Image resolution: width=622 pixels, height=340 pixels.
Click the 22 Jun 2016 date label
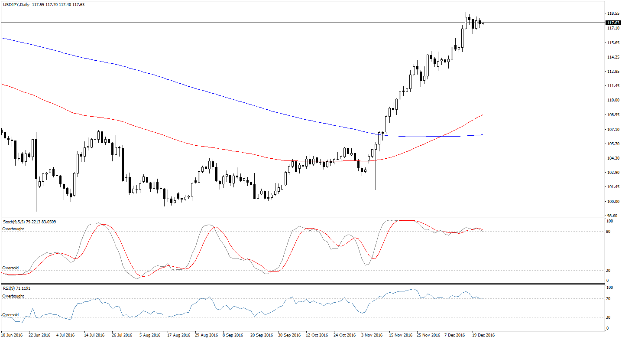(x=39, y=335)
